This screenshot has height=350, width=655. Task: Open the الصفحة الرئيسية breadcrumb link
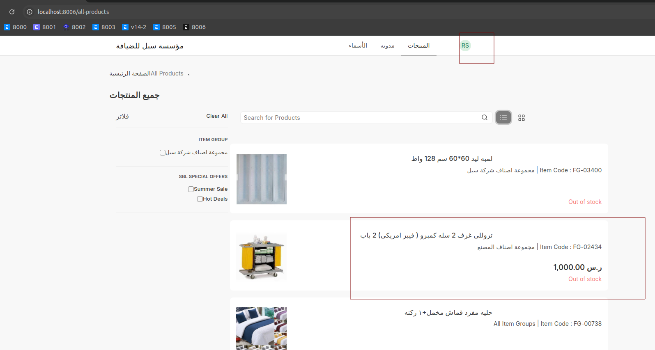tap(129, 73)
